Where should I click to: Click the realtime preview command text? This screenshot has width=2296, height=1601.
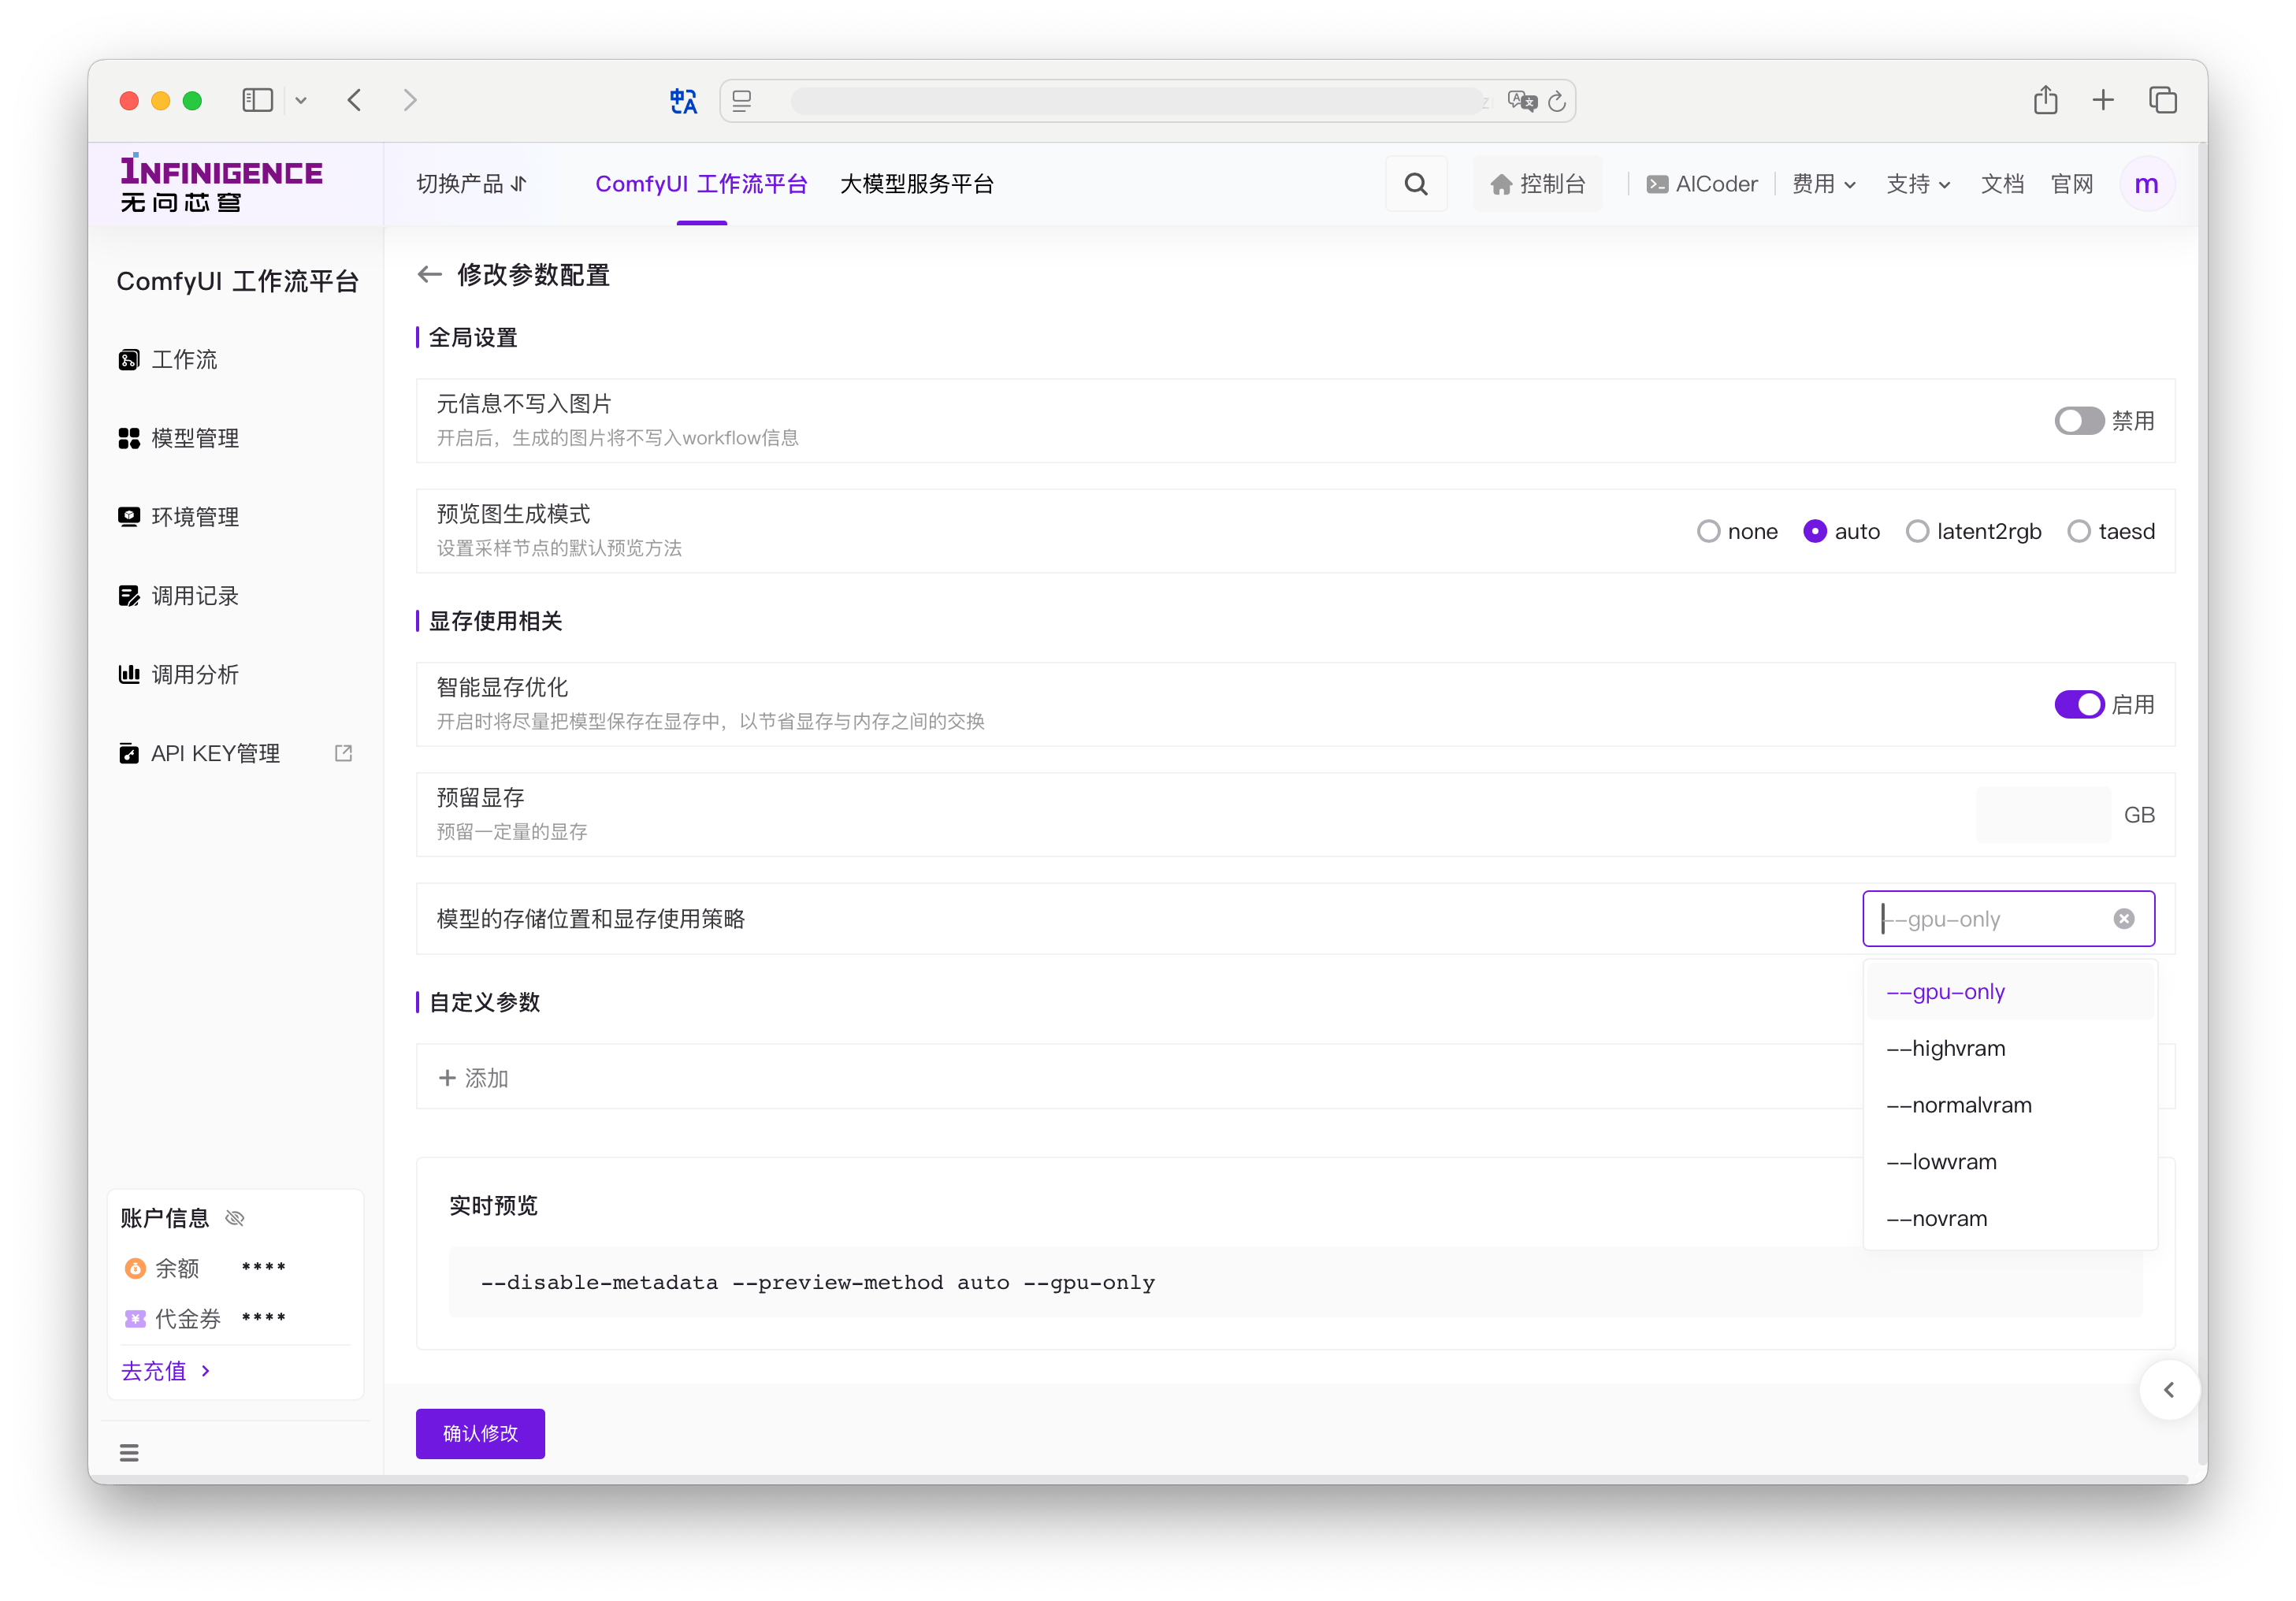(818, 1283)
